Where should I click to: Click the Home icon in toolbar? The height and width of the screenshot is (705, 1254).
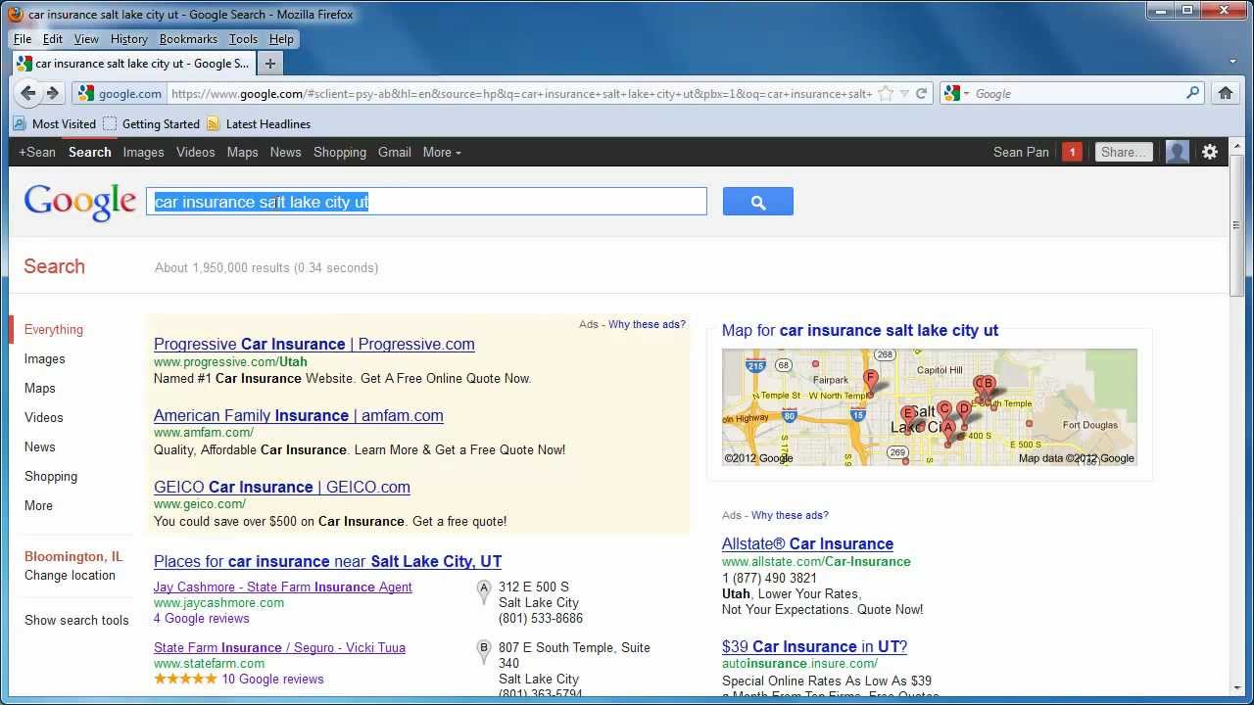tap(1225, 93)
